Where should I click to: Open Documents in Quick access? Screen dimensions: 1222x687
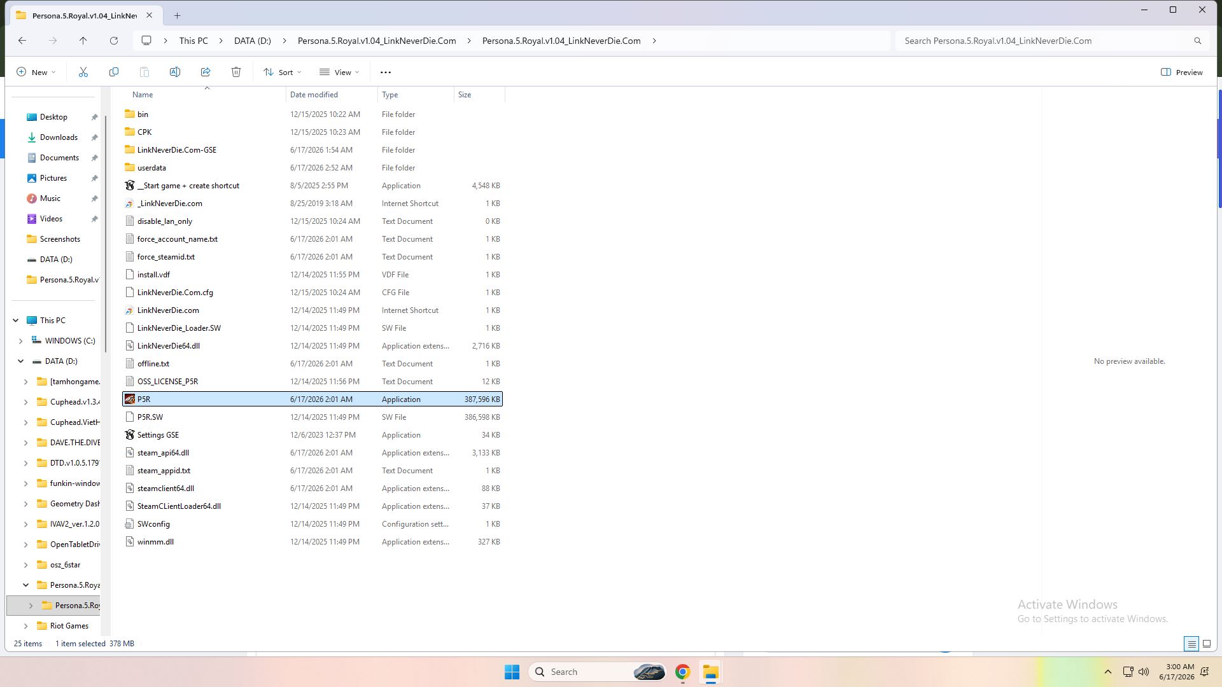coord(59,158)
